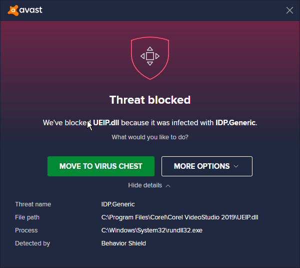
Task: Click the chevron beside Hide details
Action: 168,185
